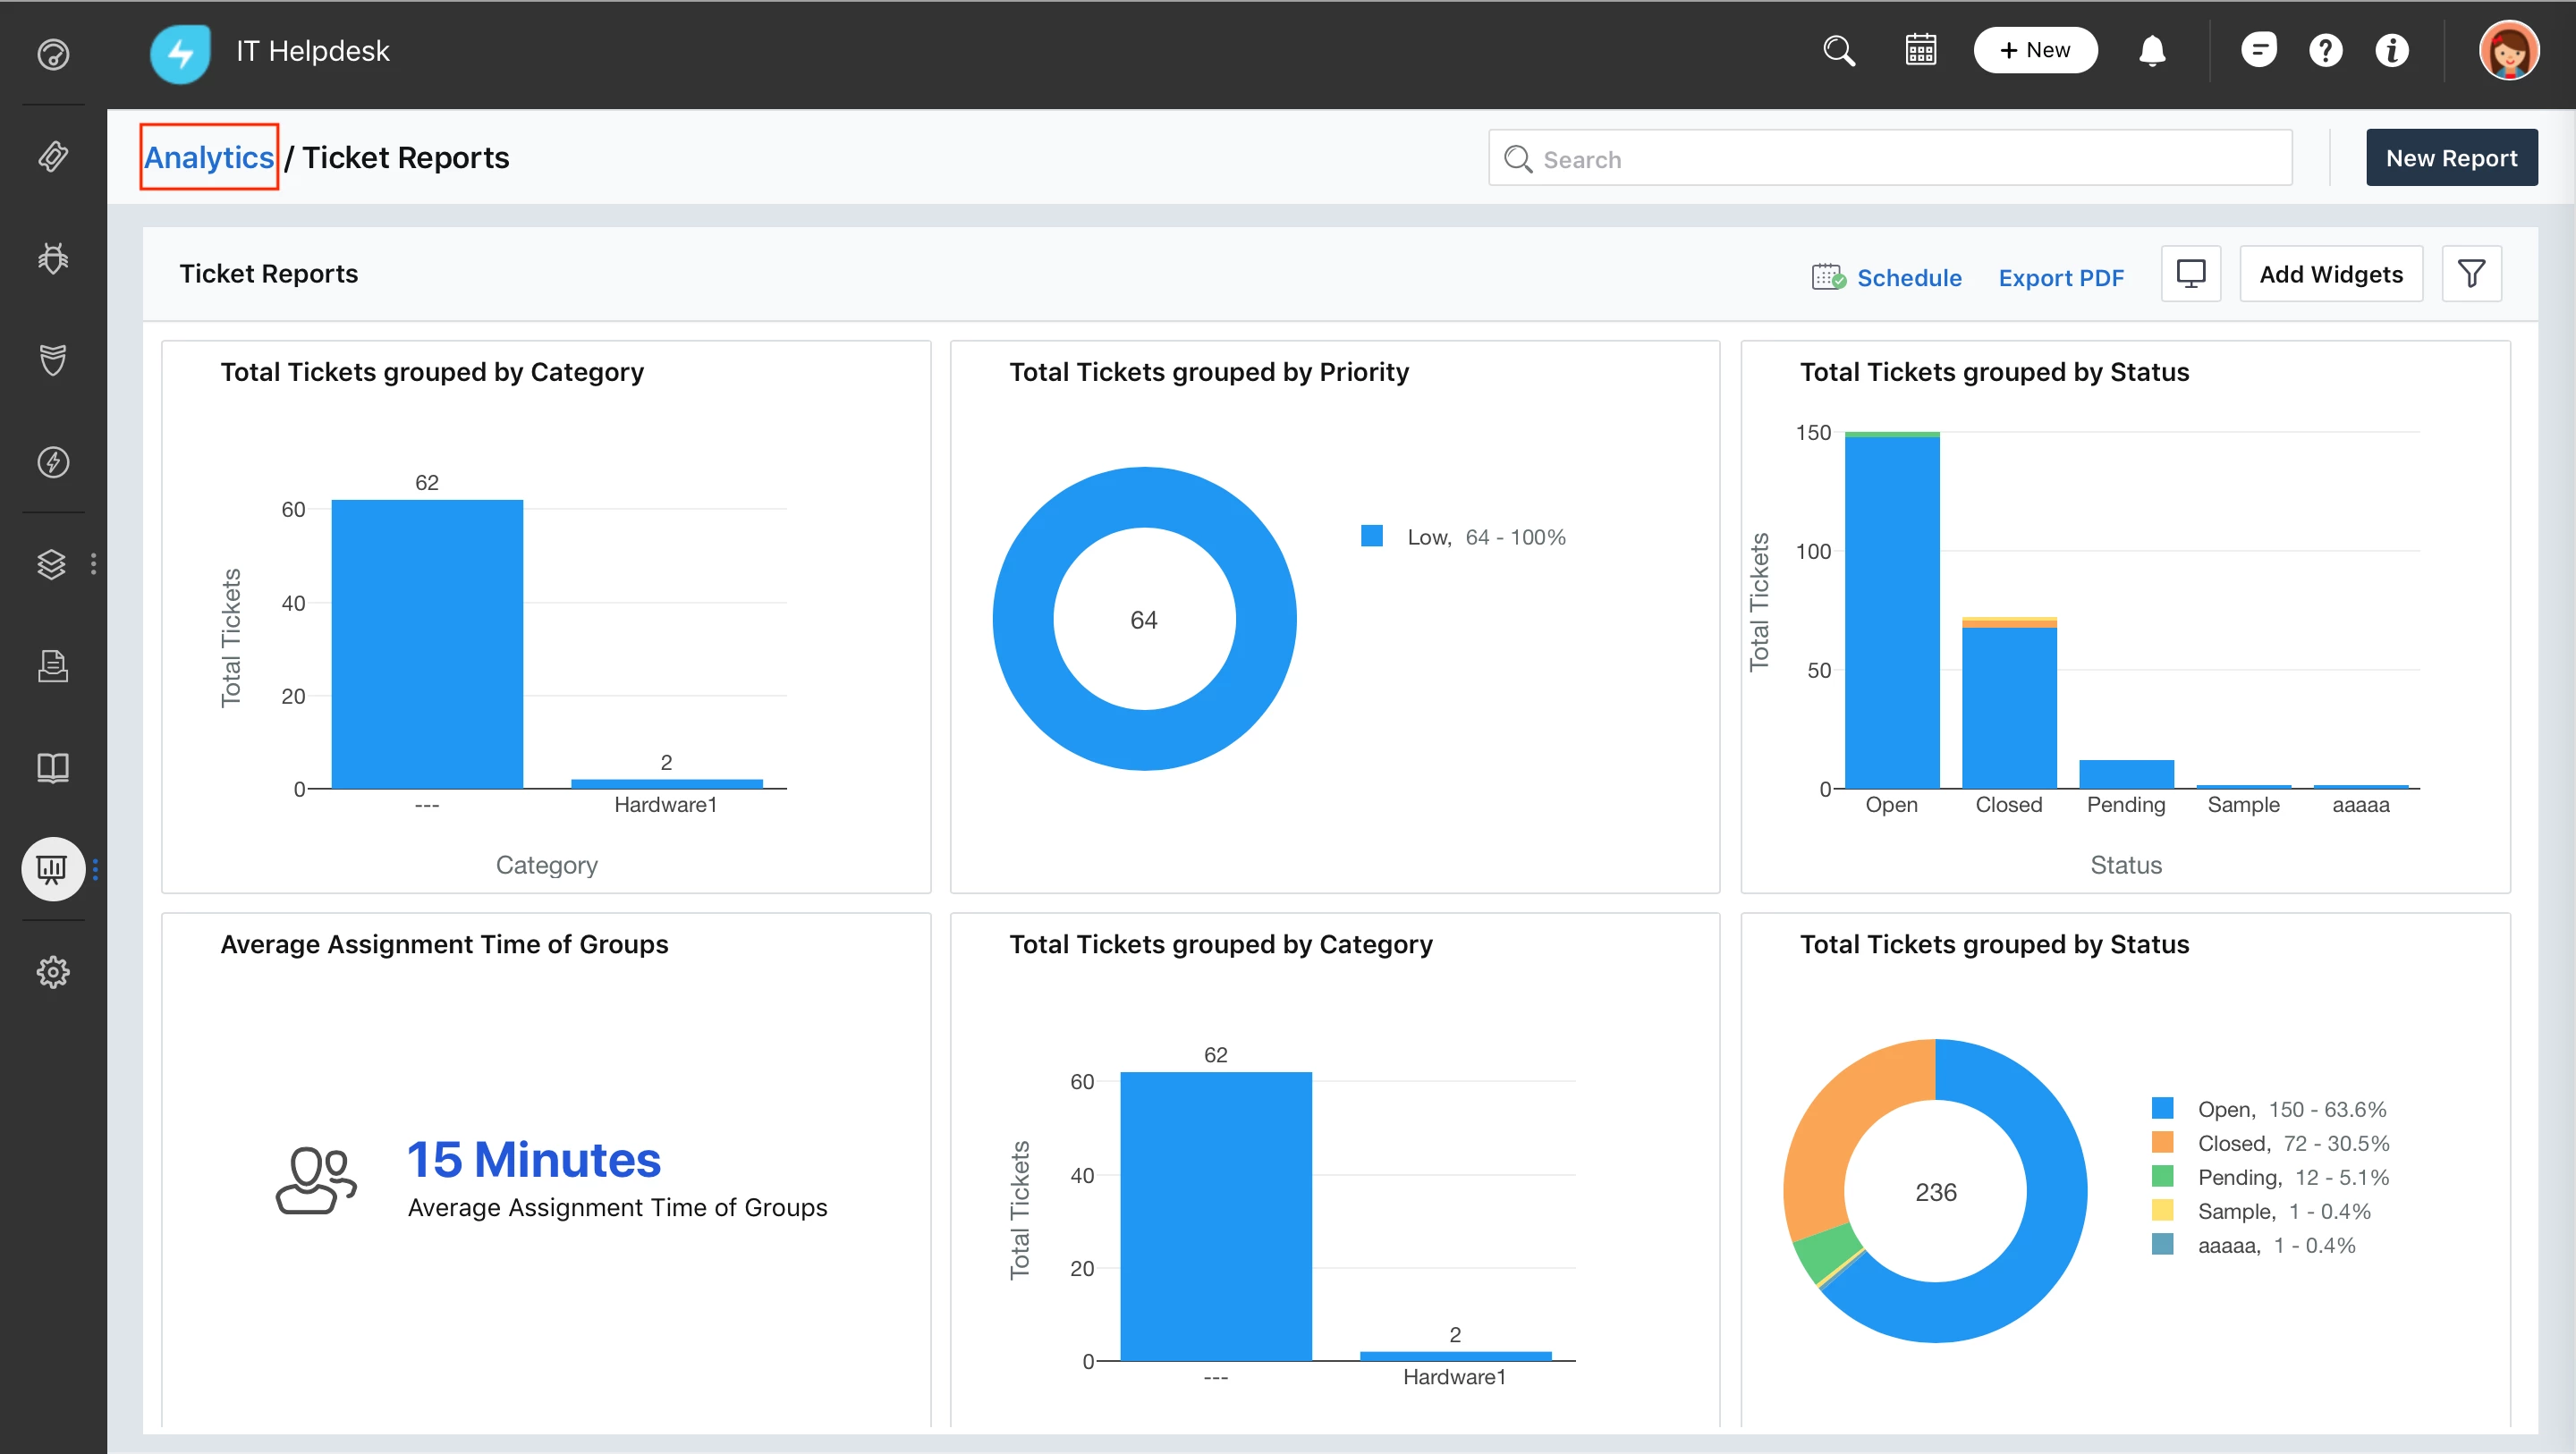Open the Tickets module in the sidebar
Viewport: 2576px width, 1454px height.
click(53, 156)
